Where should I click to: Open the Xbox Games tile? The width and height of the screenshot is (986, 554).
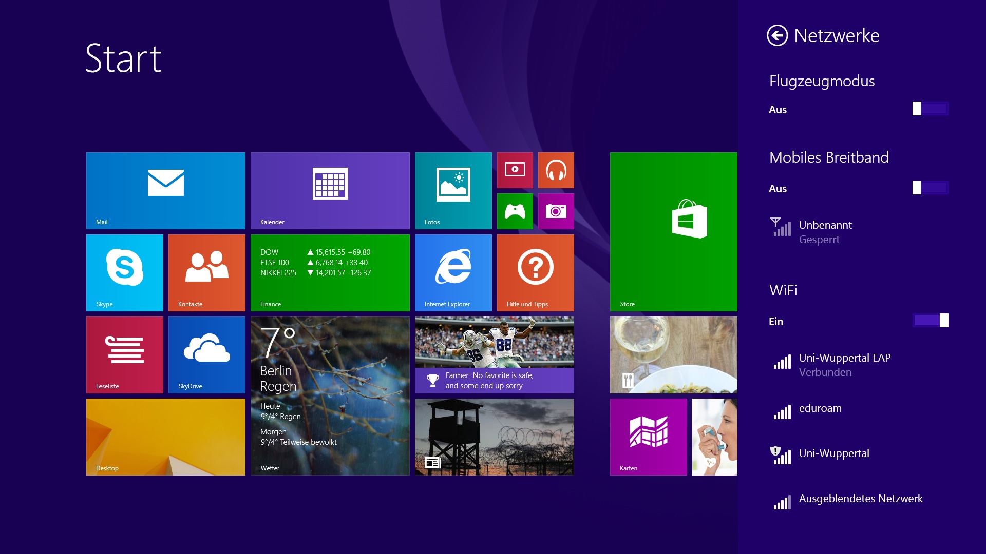(515, 211)
